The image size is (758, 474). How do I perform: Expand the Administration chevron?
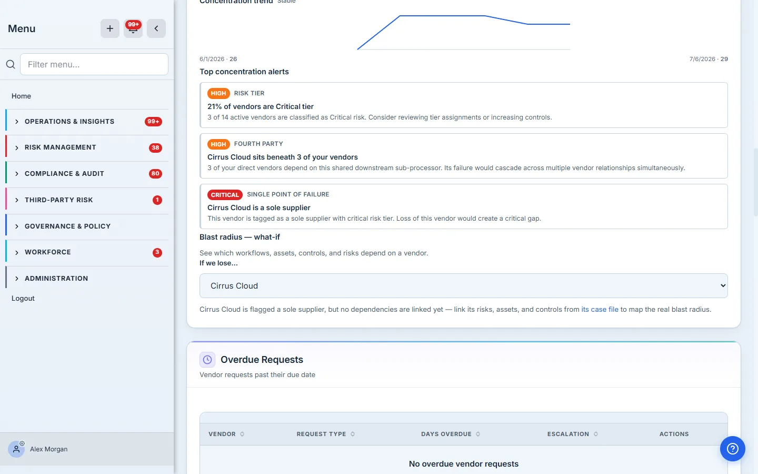pos(17,279)
